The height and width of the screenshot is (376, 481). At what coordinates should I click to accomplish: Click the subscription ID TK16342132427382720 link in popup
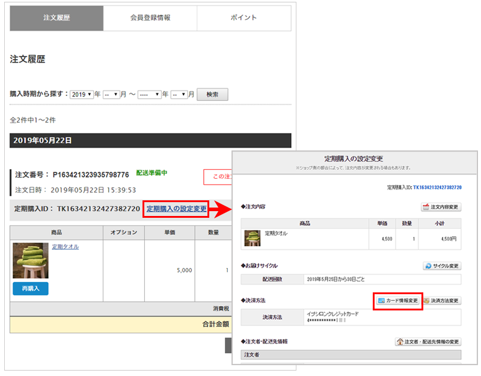(437, 188)
